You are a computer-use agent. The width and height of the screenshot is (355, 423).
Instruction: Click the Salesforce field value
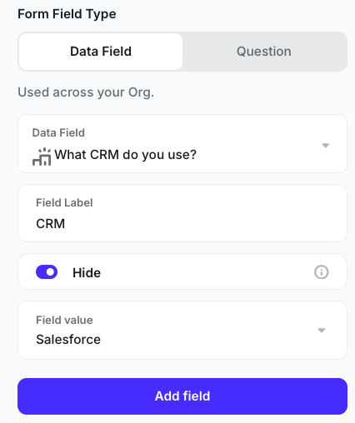68,340
